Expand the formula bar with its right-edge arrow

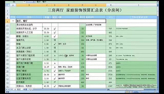point(158,2)
